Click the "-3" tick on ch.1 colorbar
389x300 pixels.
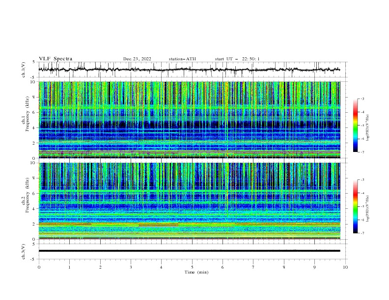(x=362, y=99)
